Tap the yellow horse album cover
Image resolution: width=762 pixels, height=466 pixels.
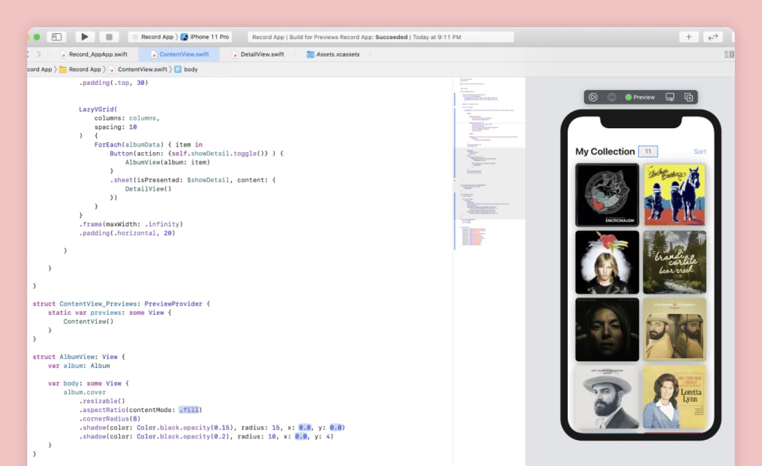coord(674,195)
